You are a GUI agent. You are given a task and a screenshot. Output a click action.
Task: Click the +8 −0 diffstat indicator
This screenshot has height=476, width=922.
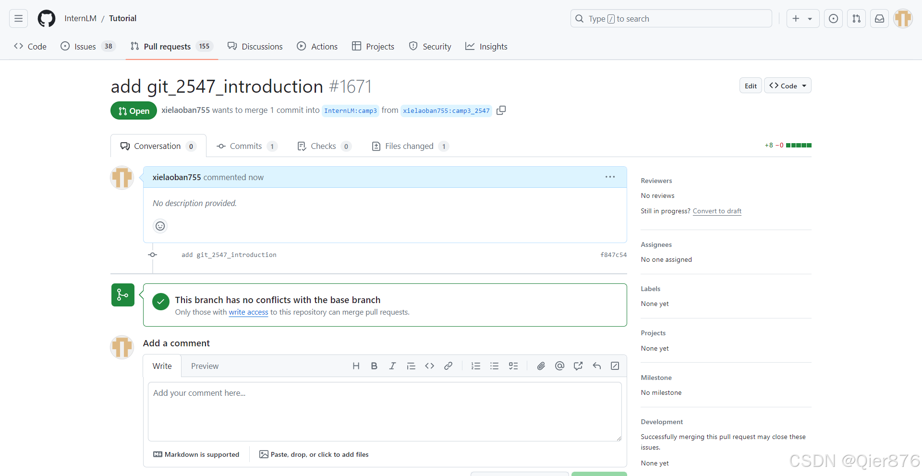[x=788, y=145]
